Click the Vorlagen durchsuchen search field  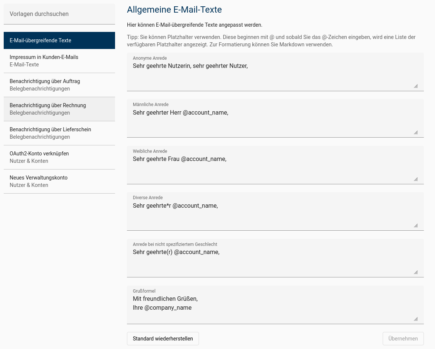click(x=59, y=14)
